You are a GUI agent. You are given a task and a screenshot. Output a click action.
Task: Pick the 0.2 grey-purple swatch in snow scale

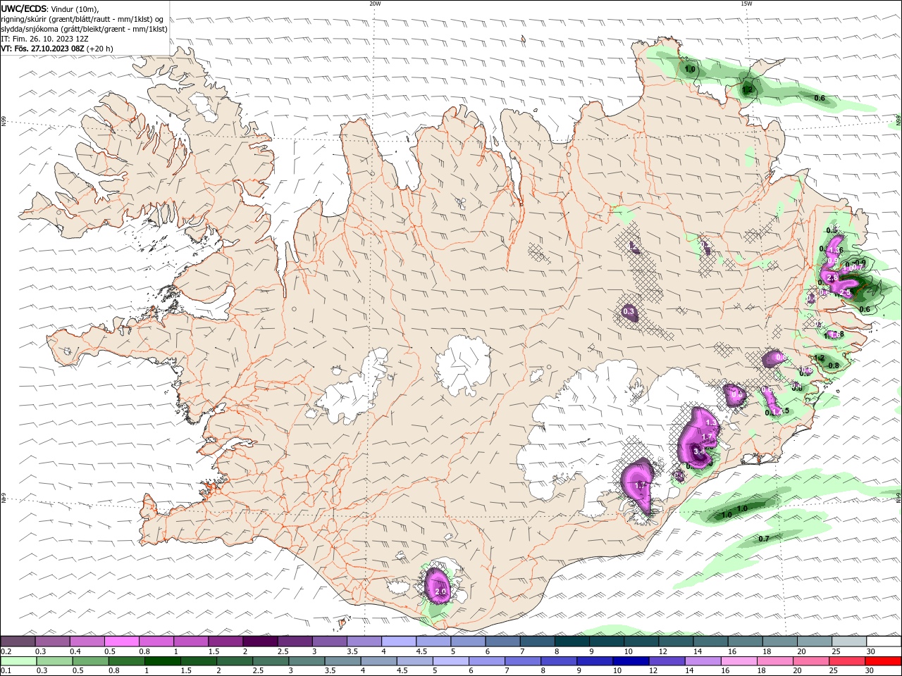click(x=18, y=641)
